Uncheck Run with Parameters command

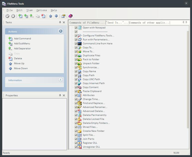tap(76, 40)
